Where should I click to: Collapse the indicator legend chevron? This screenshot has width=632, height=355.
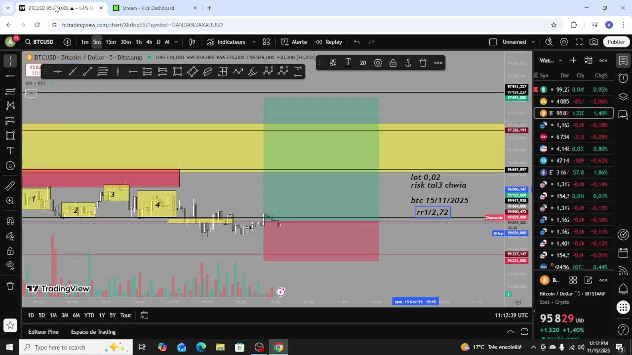coord(31,93)
